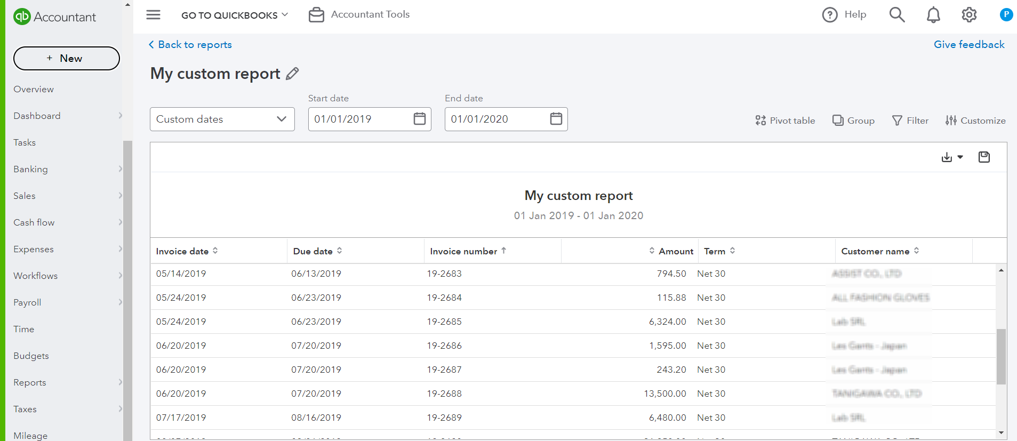Click the report table vertical scrollbar
The image size is (1017, 441).
pos(1001,356)
